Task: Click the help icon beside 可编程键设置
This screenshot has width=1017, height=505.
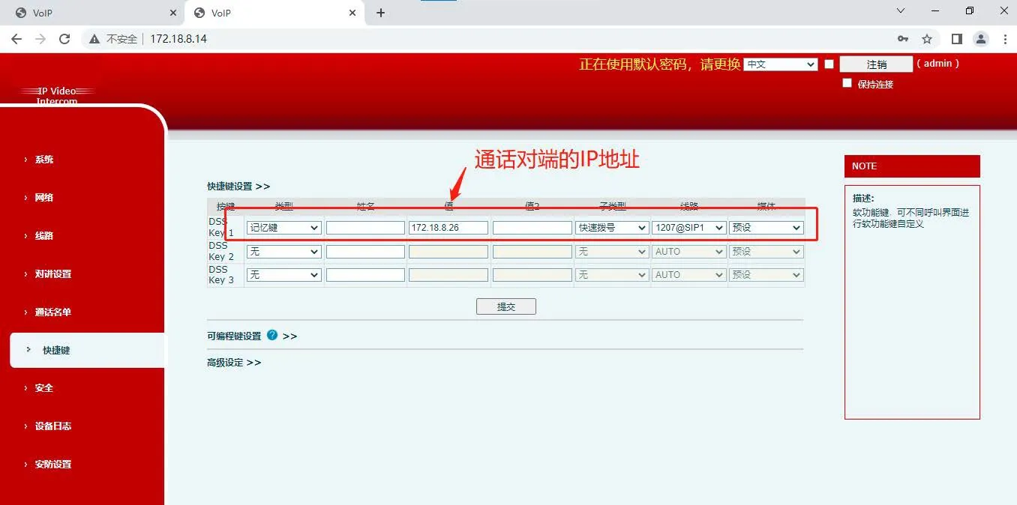Action: (271, 336)
